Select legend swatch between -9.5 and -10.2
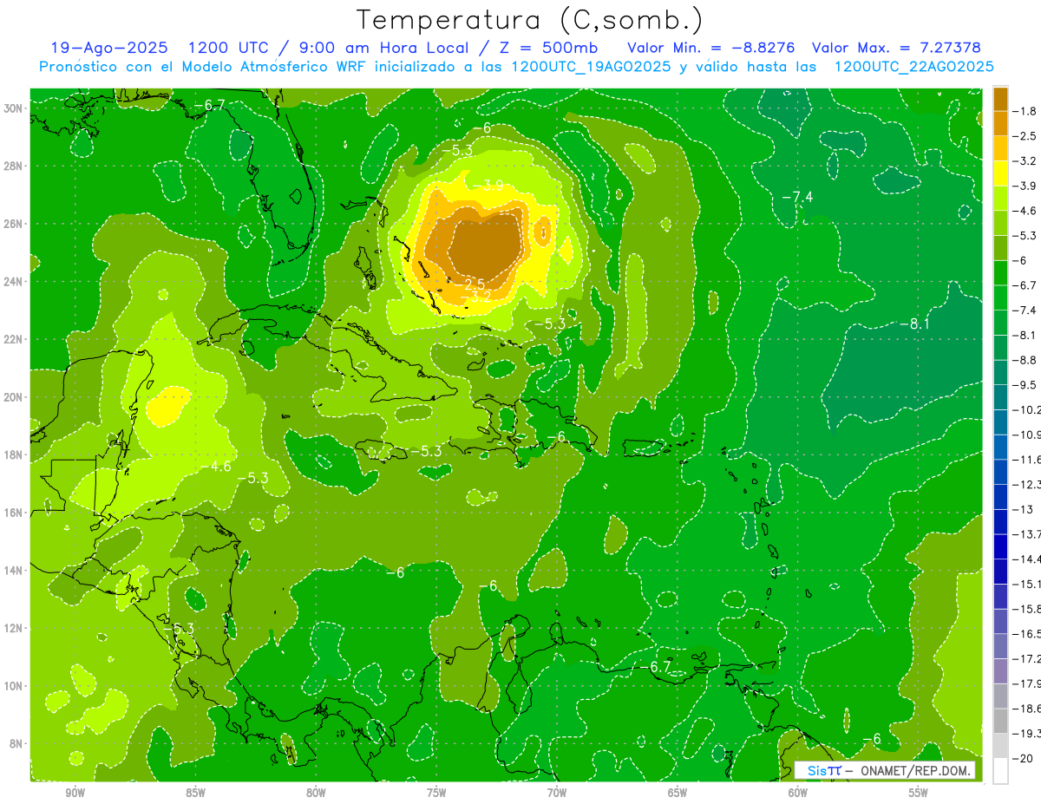Screen dimensions: 1041x804 (1000, 397)
